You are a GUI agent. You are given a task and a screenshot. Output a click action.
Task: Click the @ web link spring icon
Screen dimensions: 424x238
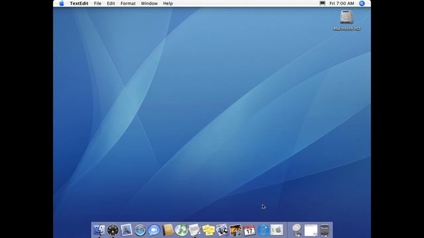coord(297,230)
